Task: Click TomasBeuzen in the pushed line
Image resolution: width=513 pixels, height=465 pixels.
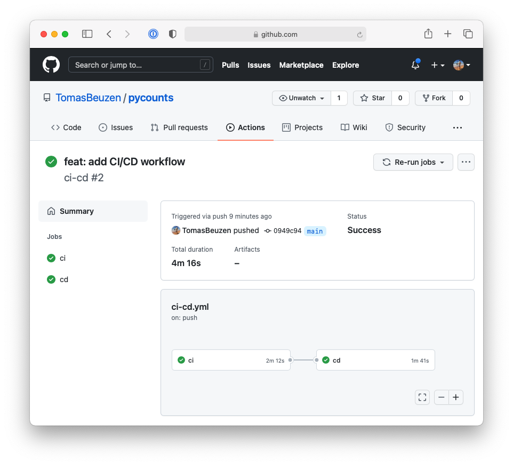Action: [x=206, y=230]
